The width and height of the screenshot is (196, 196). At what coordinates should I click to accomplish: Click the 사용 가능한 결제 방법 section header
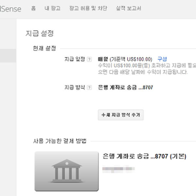60,141
